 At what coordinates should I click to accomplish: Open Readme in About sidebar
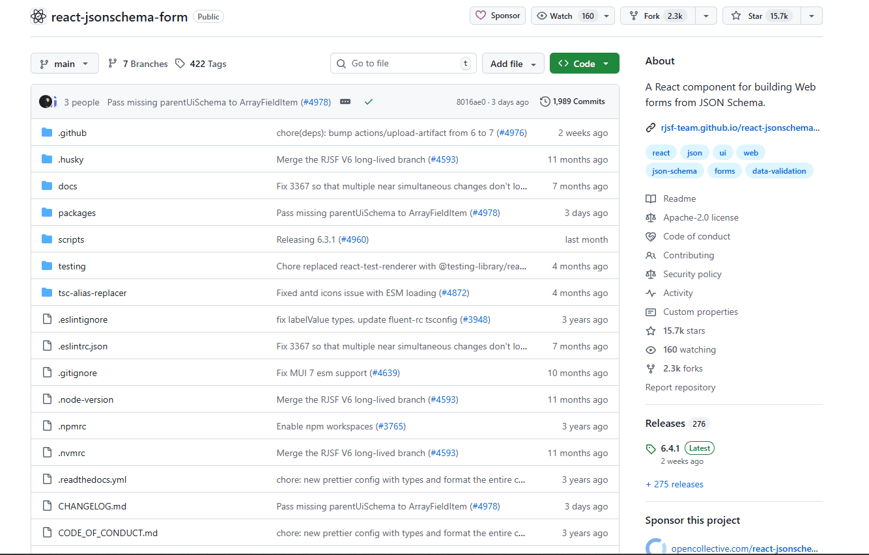(x=679, y=198)
